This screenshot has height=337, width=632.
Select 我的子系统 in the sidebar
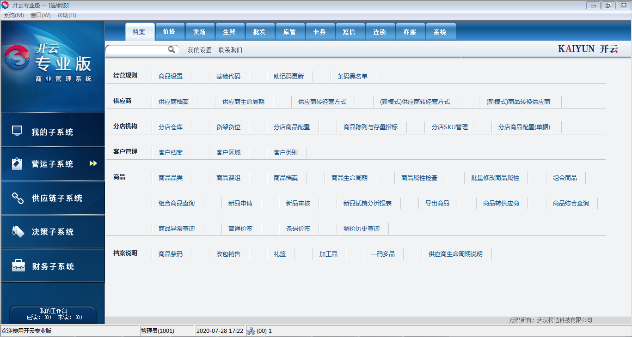tap(53, 131)
